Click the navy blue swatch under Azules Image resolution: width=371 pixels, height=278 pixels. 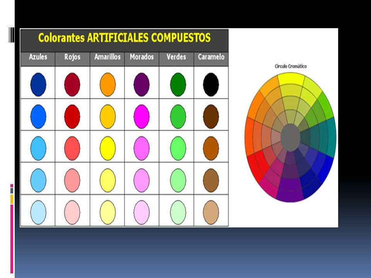(38, 85)
